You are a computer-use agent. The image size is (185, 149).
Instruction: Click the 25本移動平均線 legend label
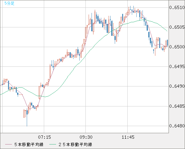75,144
